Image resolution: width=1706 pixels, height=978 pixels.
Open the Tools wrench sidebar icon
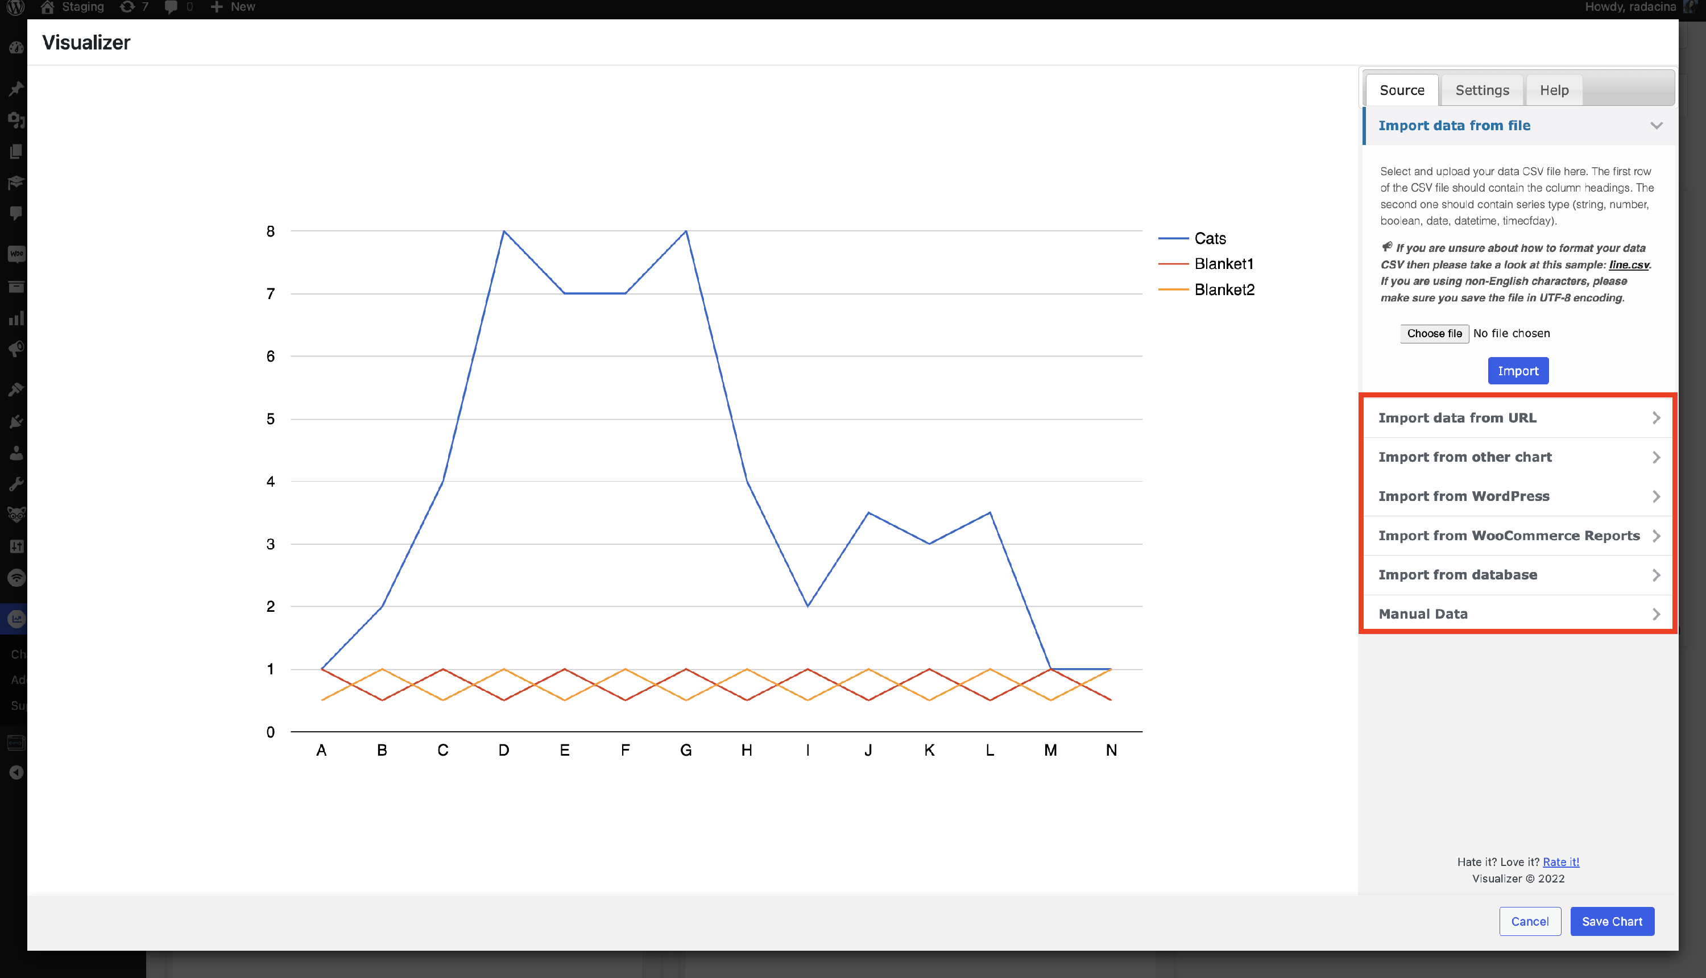coord(16,484)
